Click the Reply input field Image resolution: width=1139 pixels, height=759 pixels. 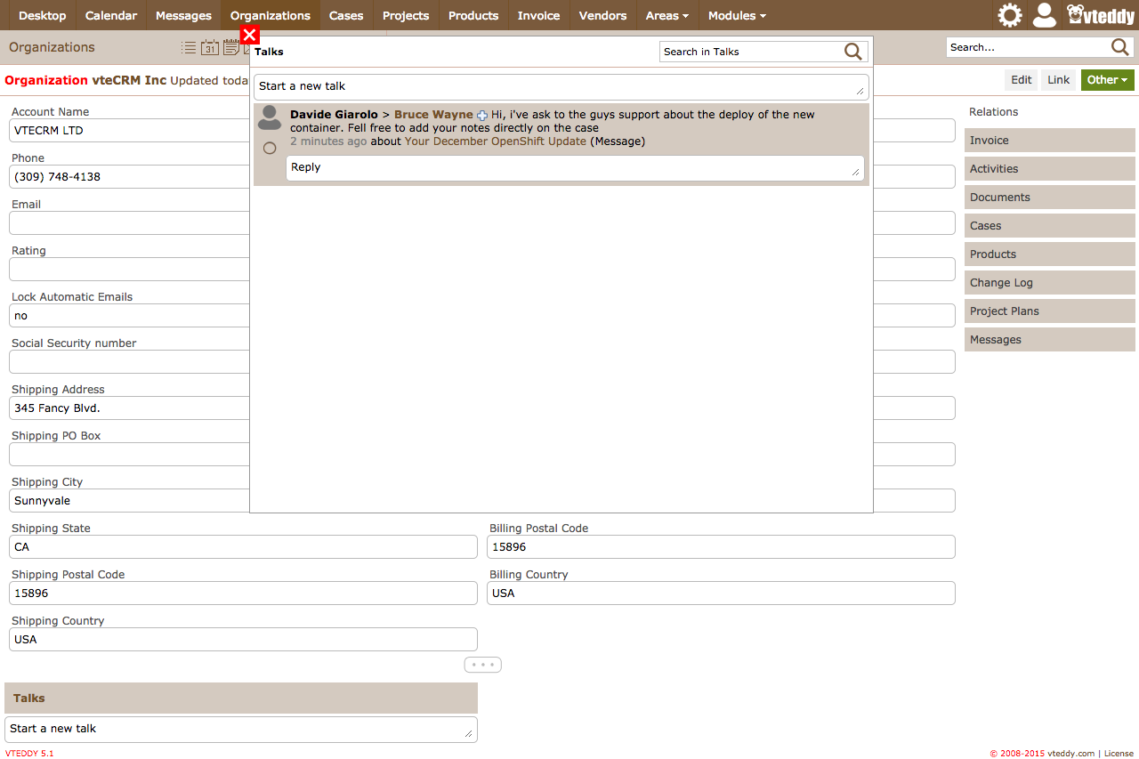coord(574,167)
